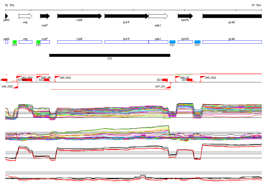267x186 pixels.
Task: Select the gcaD blue outlined box
Action: click(232, 42)
